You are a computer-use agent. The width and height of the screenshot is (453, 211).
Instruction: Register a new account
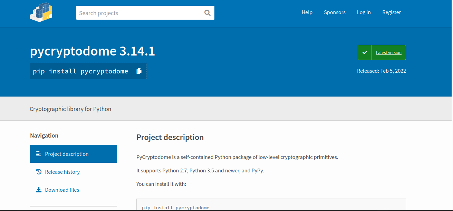click(392, 12)
